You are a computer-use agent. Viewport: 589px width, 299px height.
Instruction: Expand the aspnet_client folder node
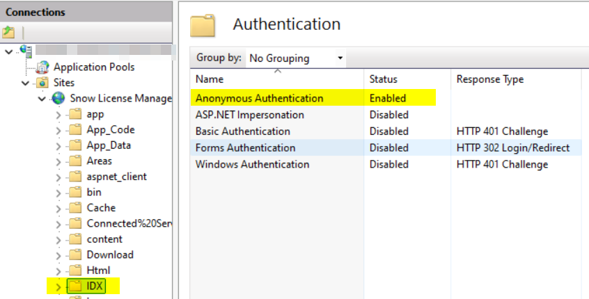[58, 177]
